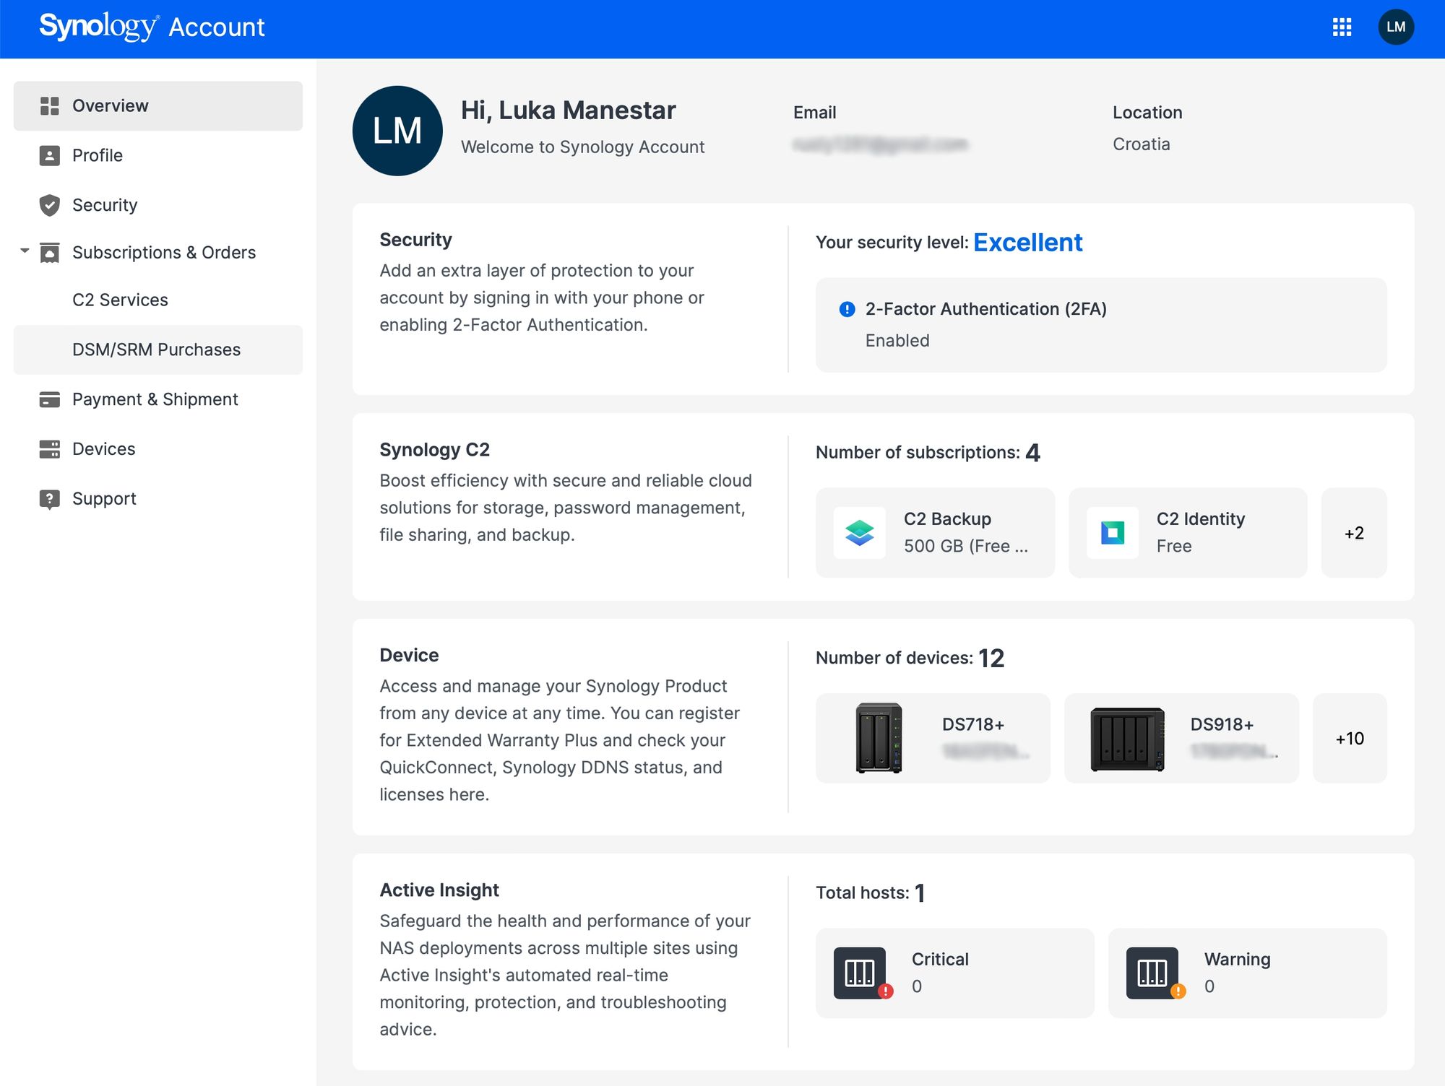Open Payment & Shipment menu item
Image resolution: width=1445 pixels, height=1086 pixels.
(x=158, y=399)
